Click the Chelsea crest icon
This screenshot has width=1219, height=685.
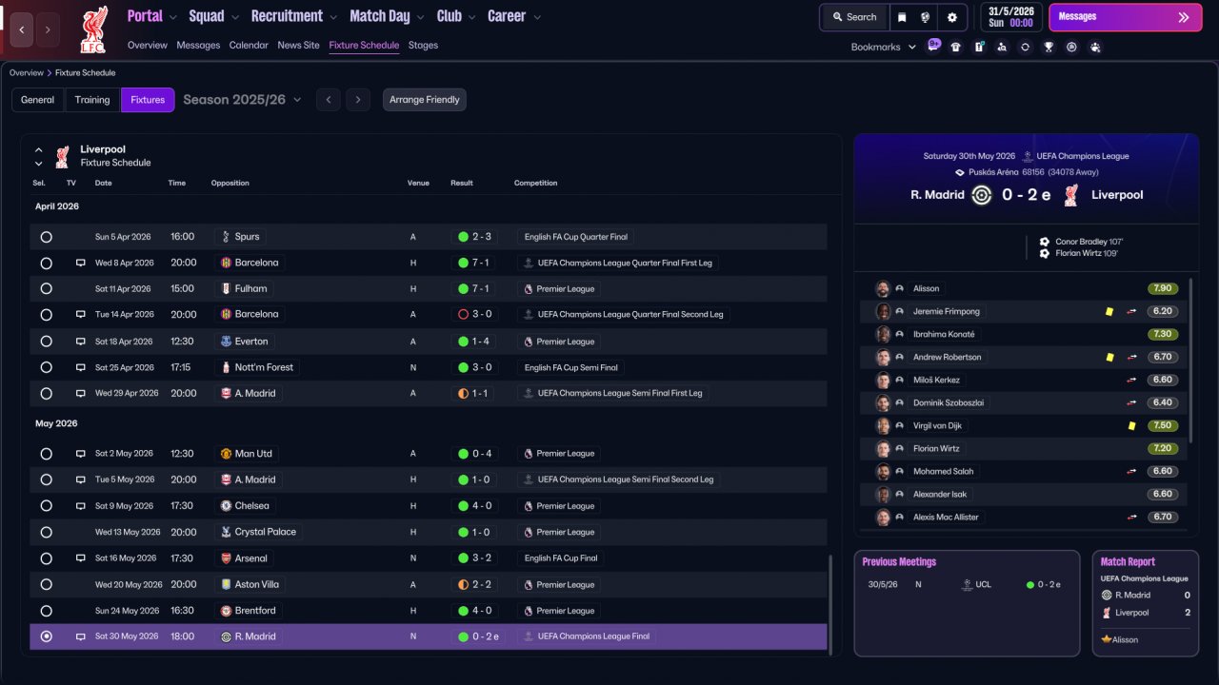[x=226, y=506]
